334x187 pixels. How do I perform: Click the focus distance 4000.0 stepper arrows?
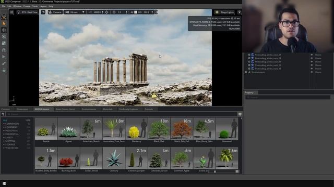point(102,12)
